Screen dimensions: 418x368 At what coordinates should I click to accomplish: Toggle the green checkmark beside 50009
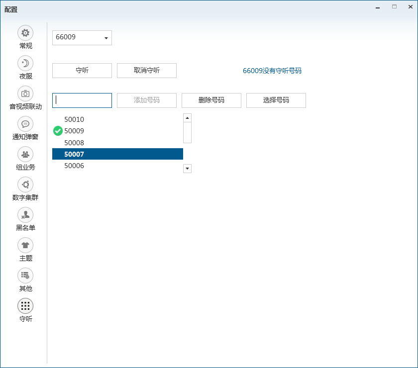click(x=58, y=131)
